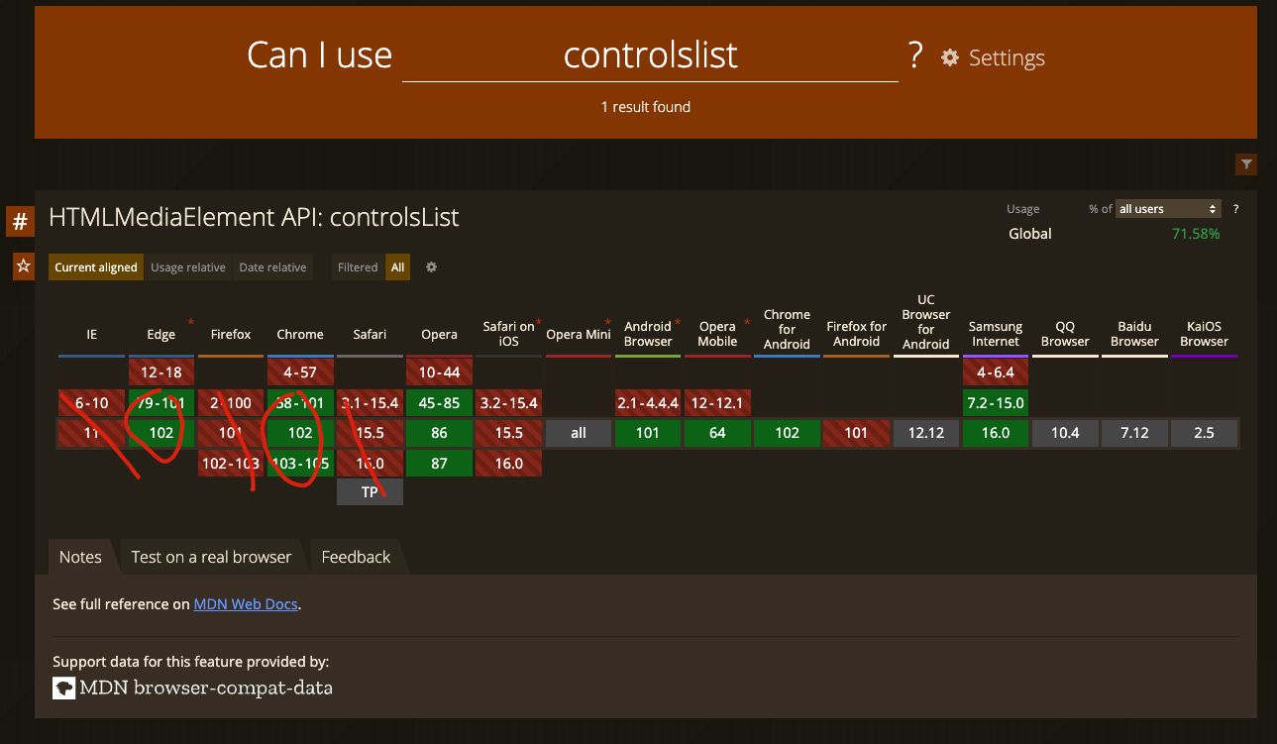Select Safari 15.5 version cell
Image resolution: width=1277 pixels, height=744 pixels.
point(370,433)
